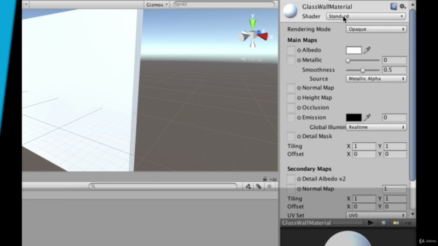This screenshot has width=438, height=246.
Task: Open the Gizmos dropdown
Action: pyautogui.click(x=157, y=5)
